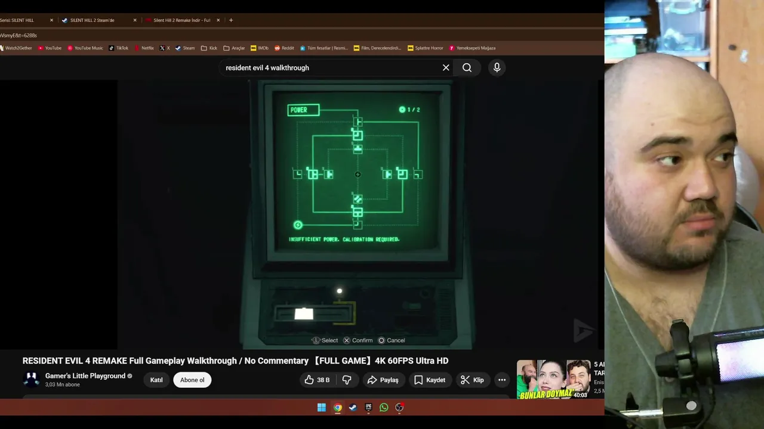Expand the Kick bookmark folder
The image size is (764, 429).
(x=209, y=48)
